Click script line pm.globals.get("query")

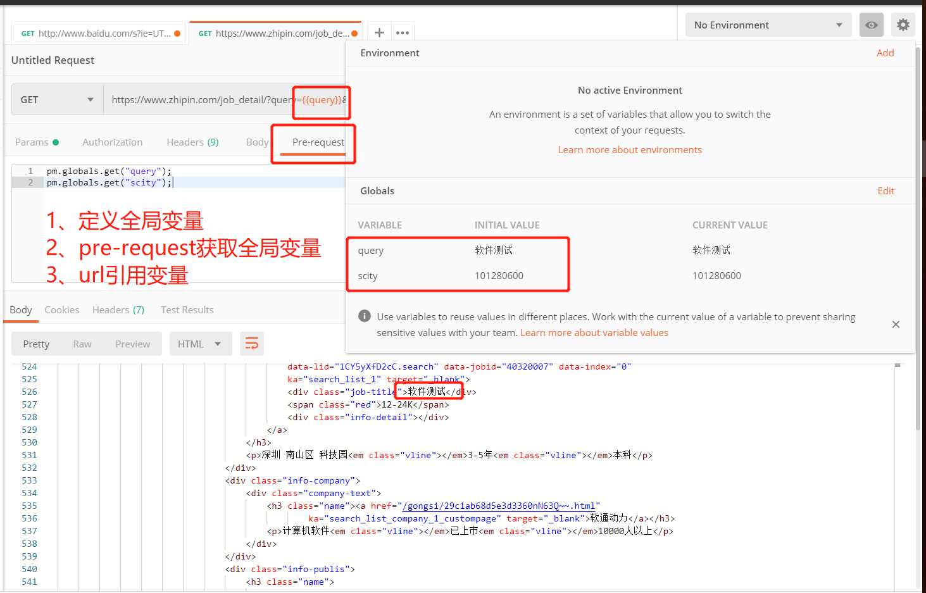(109, 171)
